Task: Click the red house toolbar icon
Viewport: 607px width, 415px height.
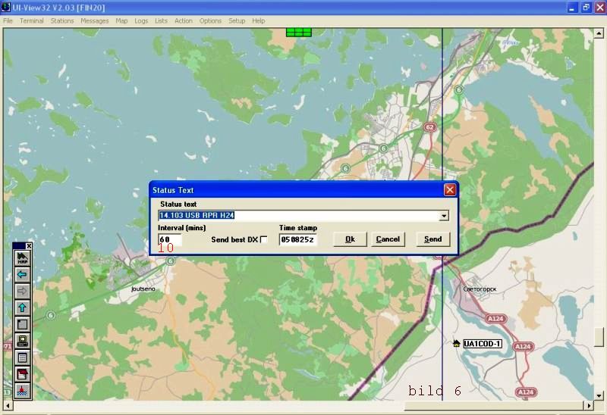Action: pyautogui.click(x=22, y=374)
